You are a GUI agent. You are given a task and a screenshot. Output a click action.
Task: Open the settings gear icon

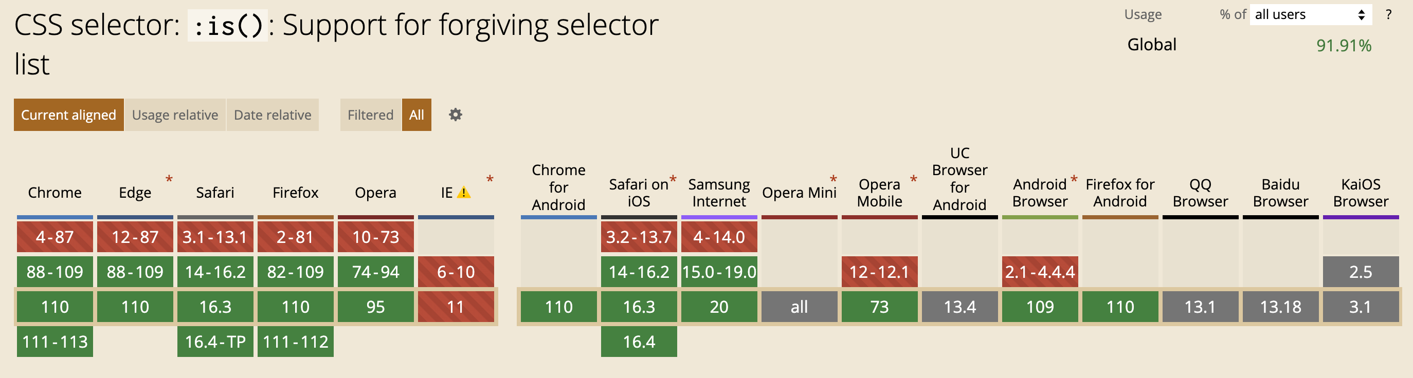[455, 115]
